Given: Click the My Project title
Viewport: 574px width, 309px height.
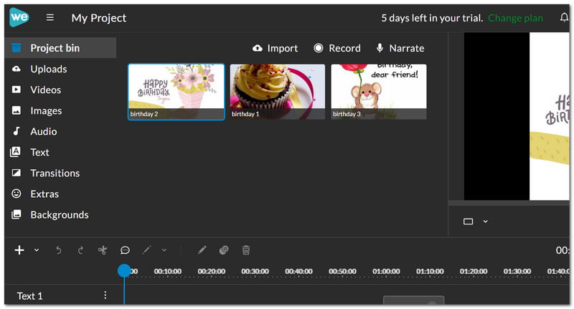Looking at the screenshot, I should (x=99, y=18).
